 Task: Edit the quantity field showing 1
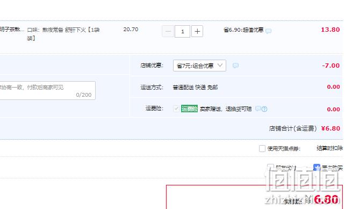click(x=182, y=31)
